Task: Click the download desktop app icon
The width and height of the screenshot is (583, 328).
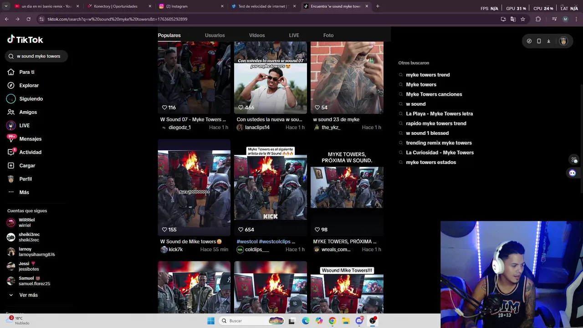Action: tap(548, 41)
